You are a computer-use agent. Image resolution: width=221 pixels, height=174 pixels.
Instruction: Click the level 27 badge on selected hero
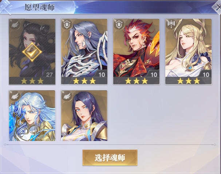pyautogui.click(x=49, y=75)
